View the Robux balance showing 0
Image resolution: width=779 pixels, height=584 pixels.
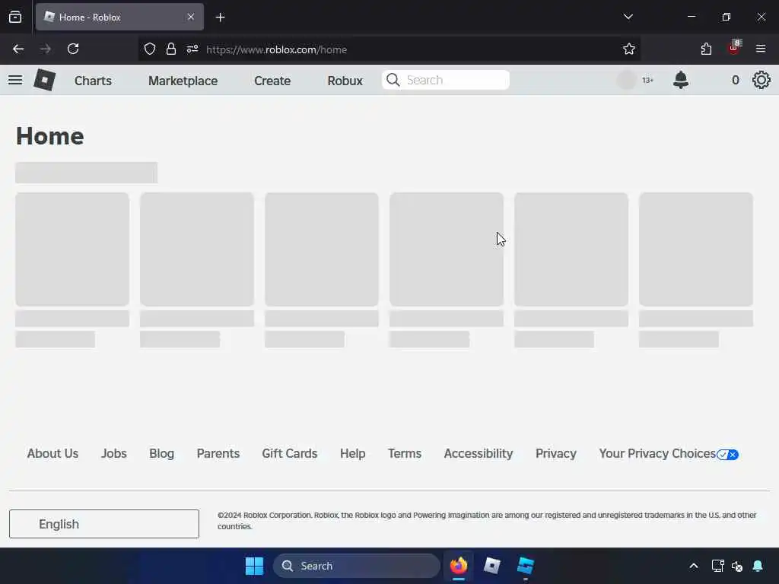(x=736, y=80)
